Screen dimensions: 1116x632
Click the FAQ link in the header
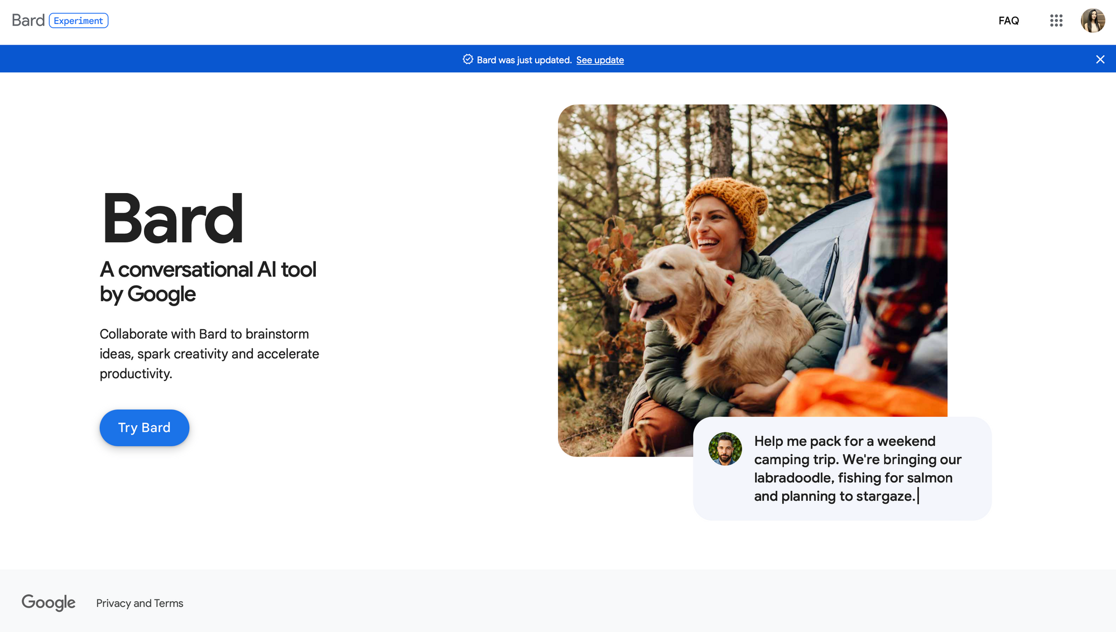[1008, 21]
